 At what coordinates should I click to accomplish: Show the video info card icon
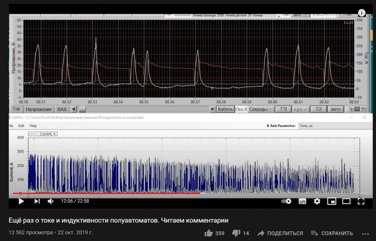click(362, 13)
